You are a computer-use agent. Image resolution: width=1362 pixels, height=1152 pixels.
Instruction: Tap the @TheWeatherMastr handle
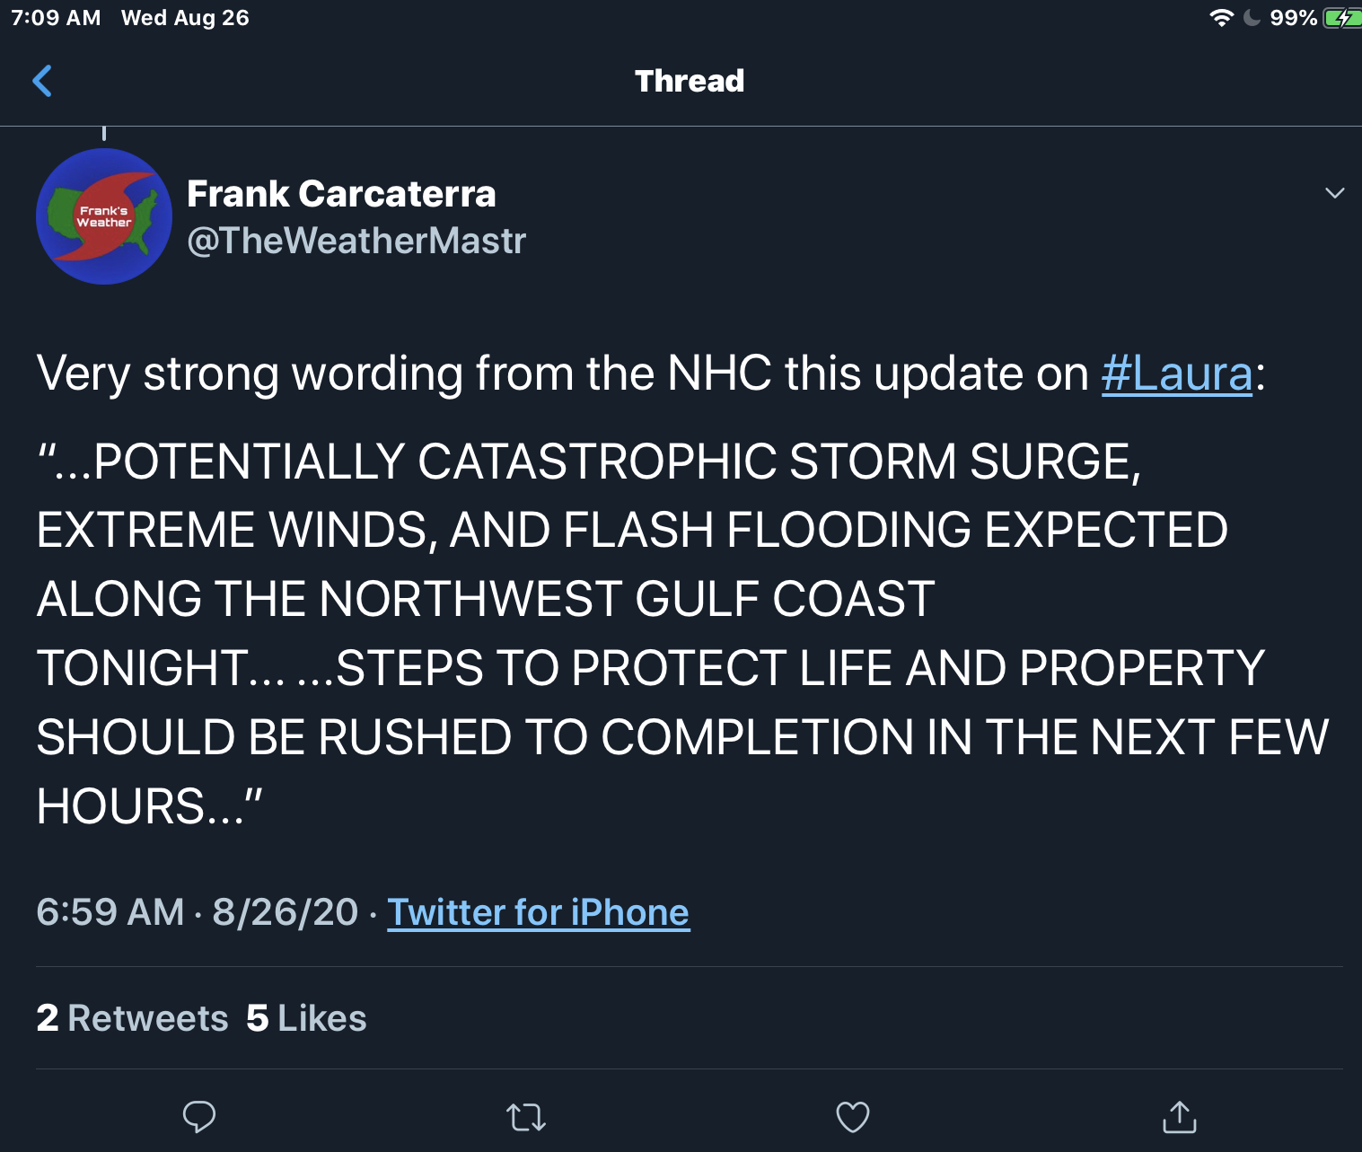(356, 241)
